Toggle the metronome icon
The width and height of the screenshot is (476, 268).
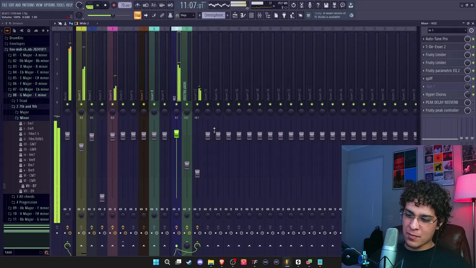click(138, 5)
